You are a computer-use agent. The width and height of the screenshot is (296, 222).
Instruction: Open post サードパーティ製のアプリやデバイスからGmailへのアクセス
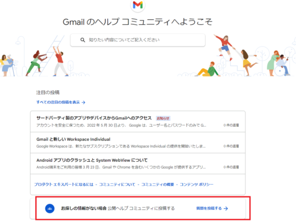click(x=94, y=118)
